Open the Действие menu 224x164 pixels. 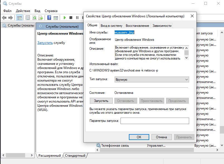click(23, 11)
